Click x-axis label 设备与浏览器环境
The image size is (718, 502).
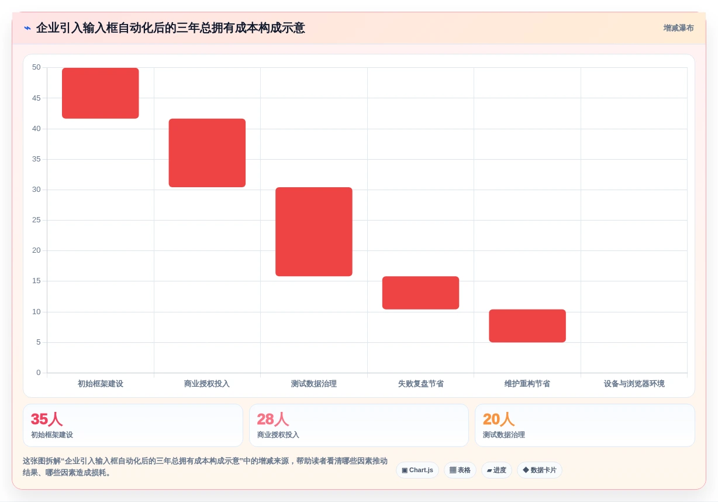tap(634, 384)
